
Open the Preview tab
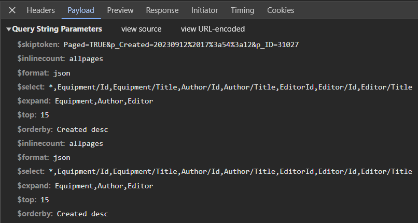(x=120, y=10)
